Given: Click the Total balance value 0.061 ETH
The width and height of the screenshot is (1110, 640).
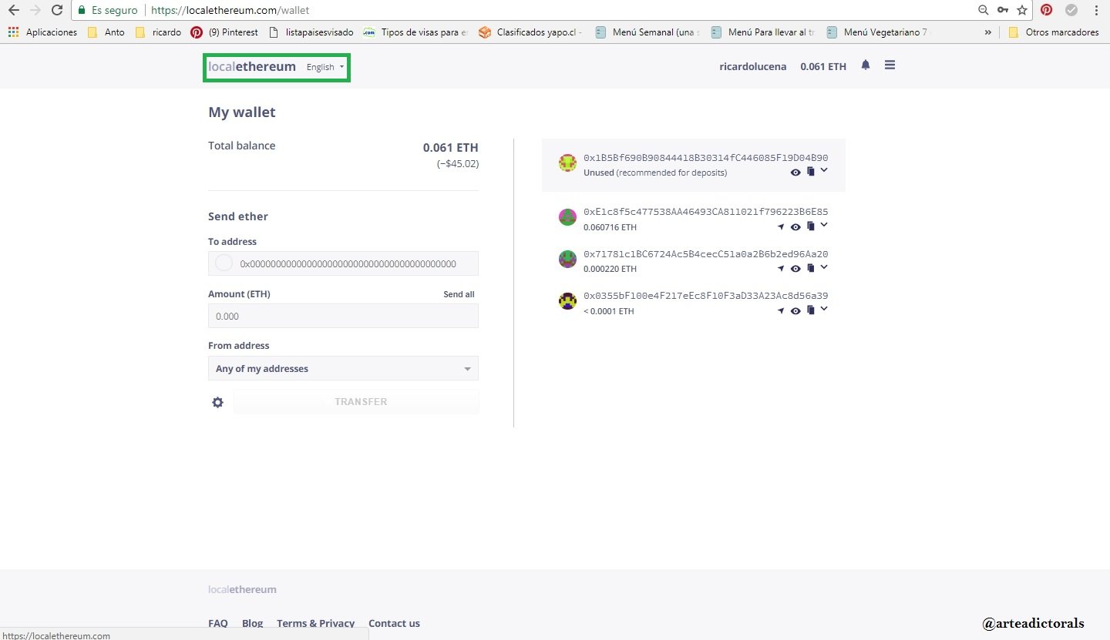Looking at the screenshot, I should 450,147.
